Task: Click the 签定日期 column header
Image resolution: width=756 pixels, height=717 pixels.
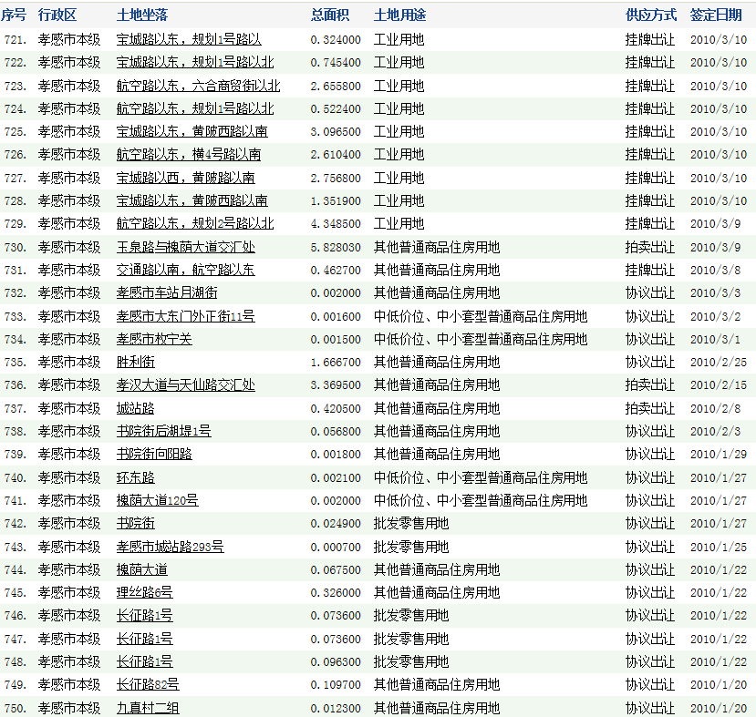Action: click(716, 15)
